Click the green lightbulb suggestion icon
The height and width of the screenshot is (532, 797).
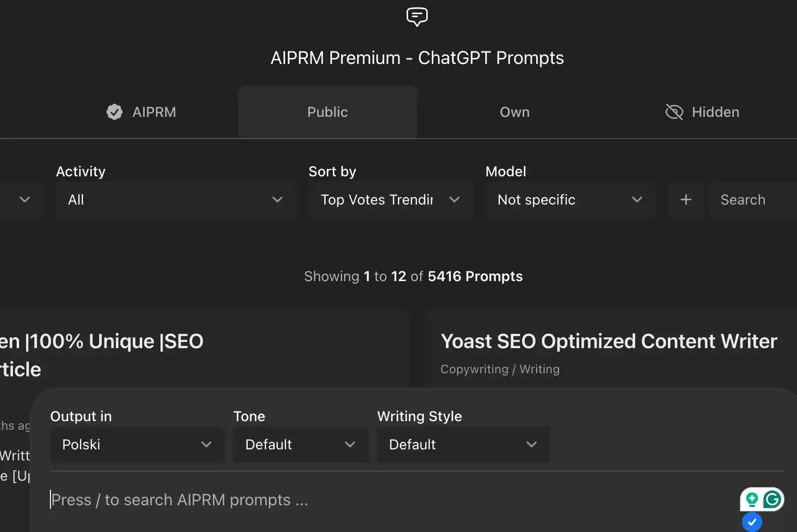click(752, 499)
